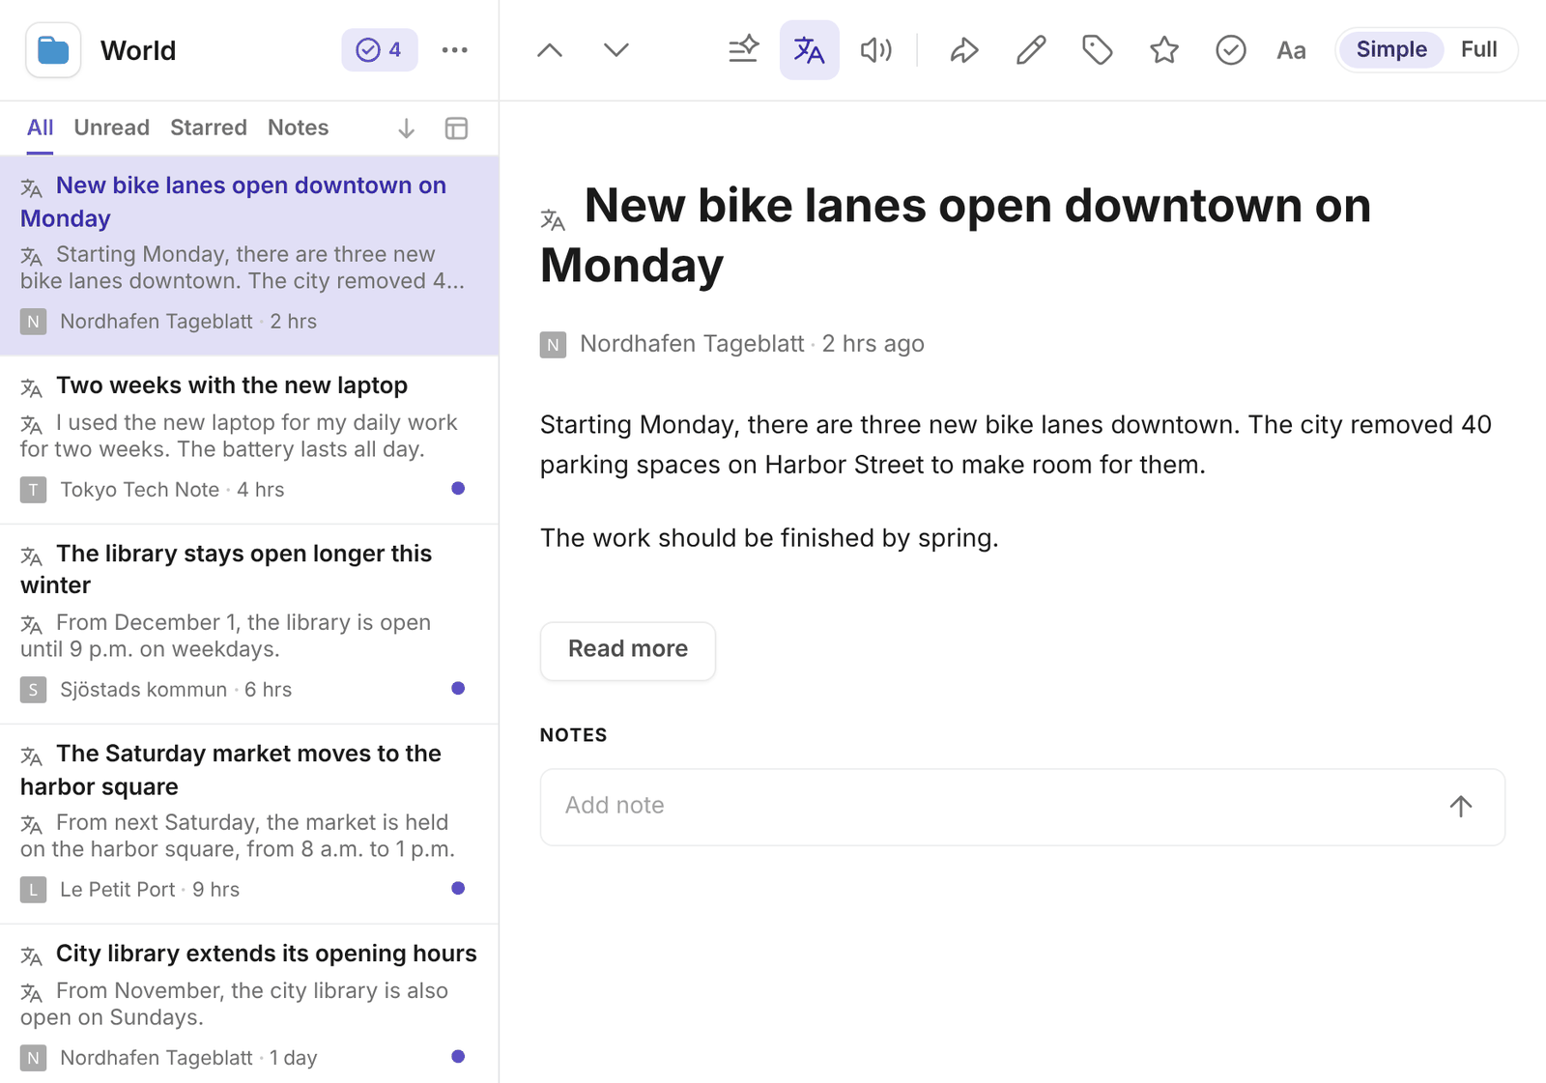Focus the Add note input field

coord(1022,807)
